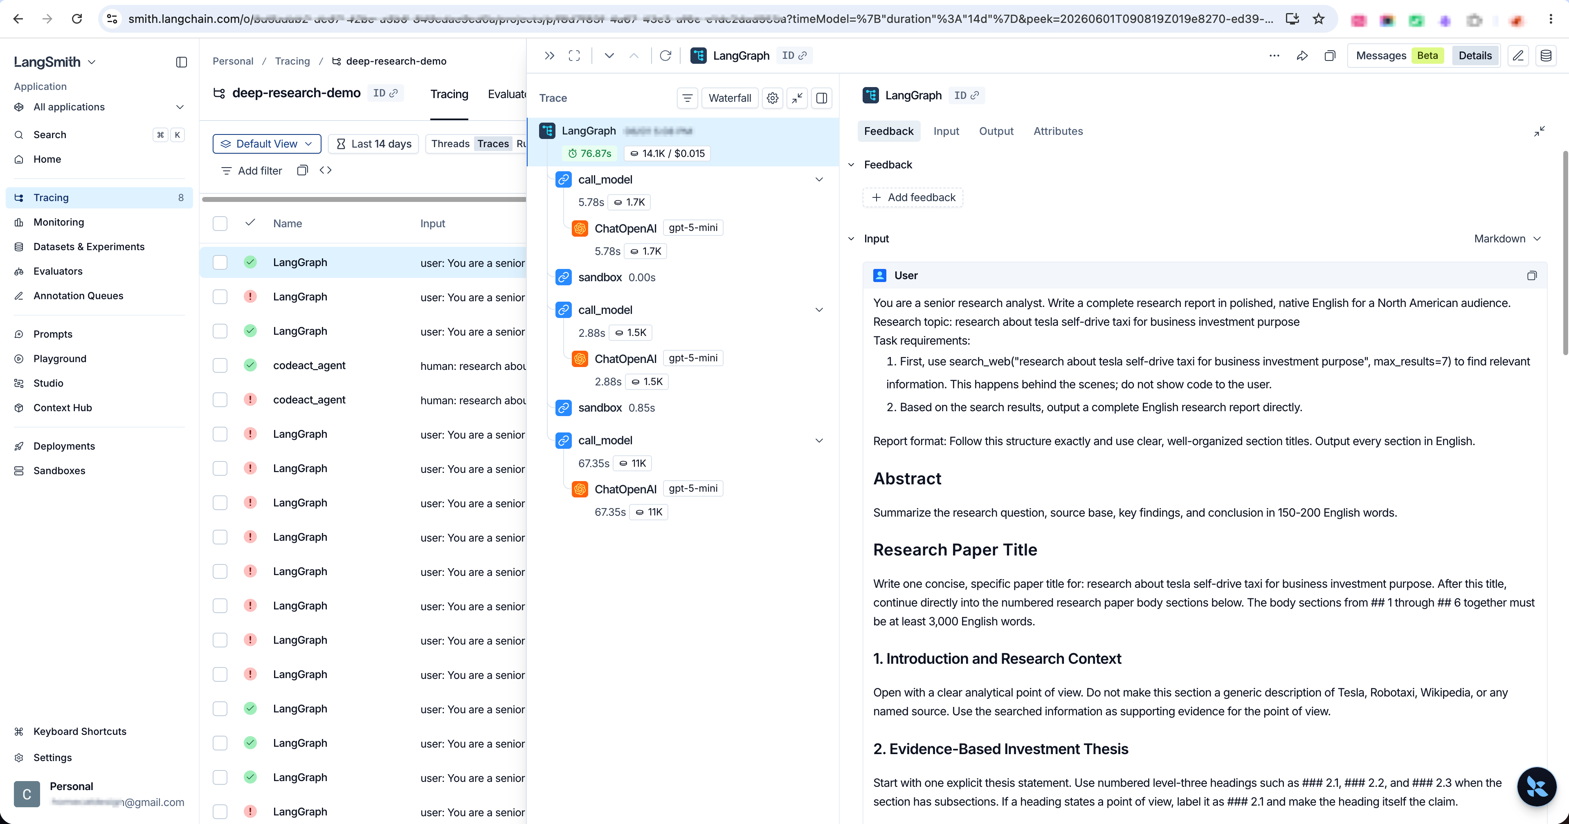This screenshot has height=824, width=1569.
Task: Click the install app icon in address bar
Action: click(x=1292, y=19)
